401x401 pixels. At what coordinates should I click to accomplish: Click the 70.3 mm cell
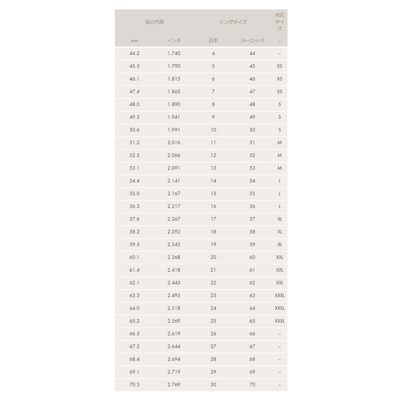(134, 385)
